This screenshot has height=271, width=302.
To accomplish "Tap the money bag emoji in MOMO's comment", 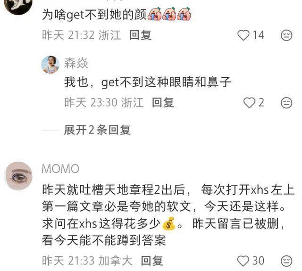I will coord(169,223).
